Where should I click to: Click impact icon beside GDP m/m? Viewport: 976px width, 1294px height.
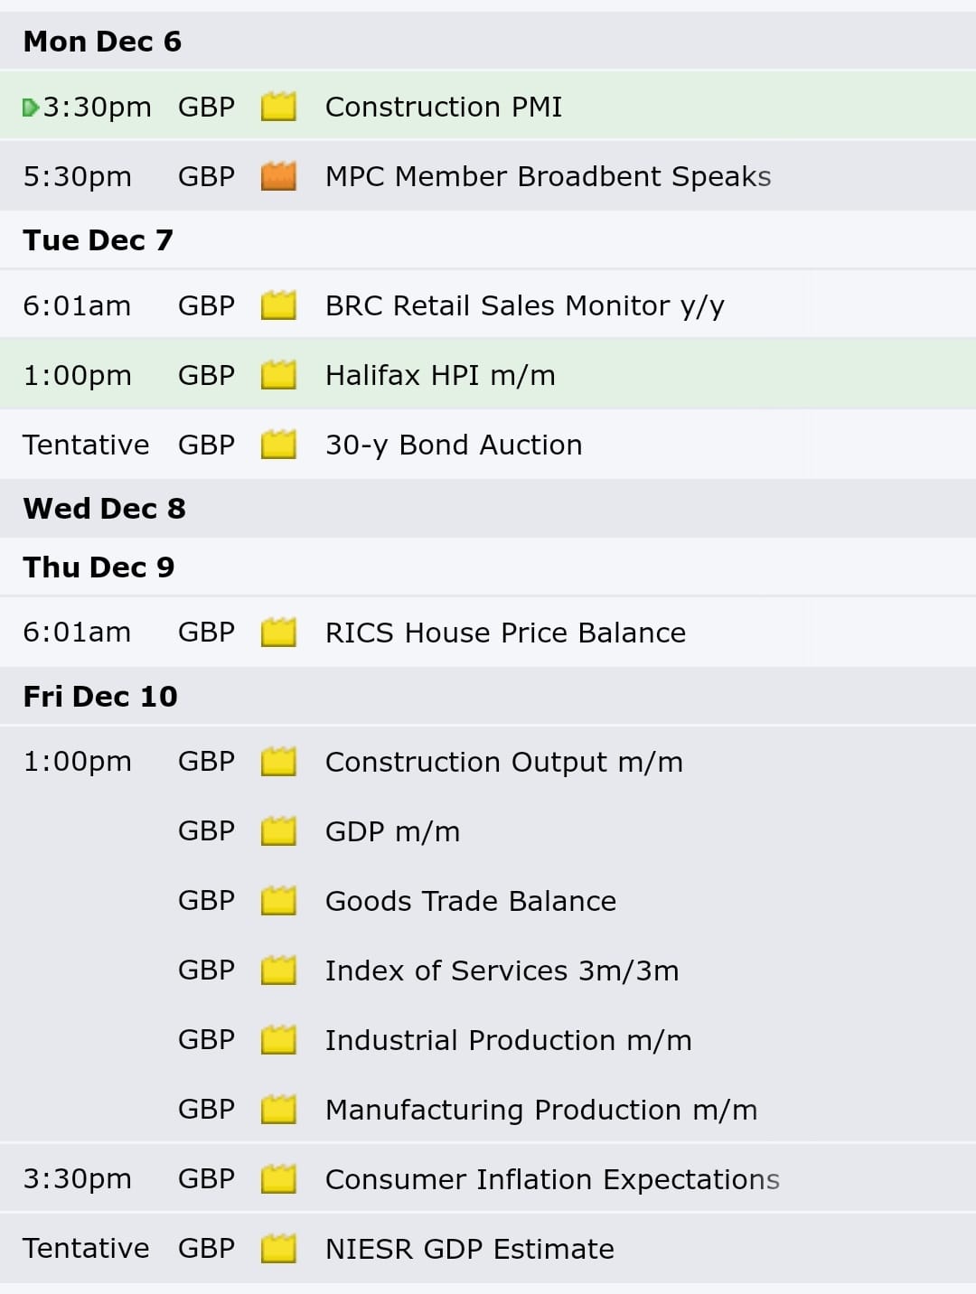278,831
